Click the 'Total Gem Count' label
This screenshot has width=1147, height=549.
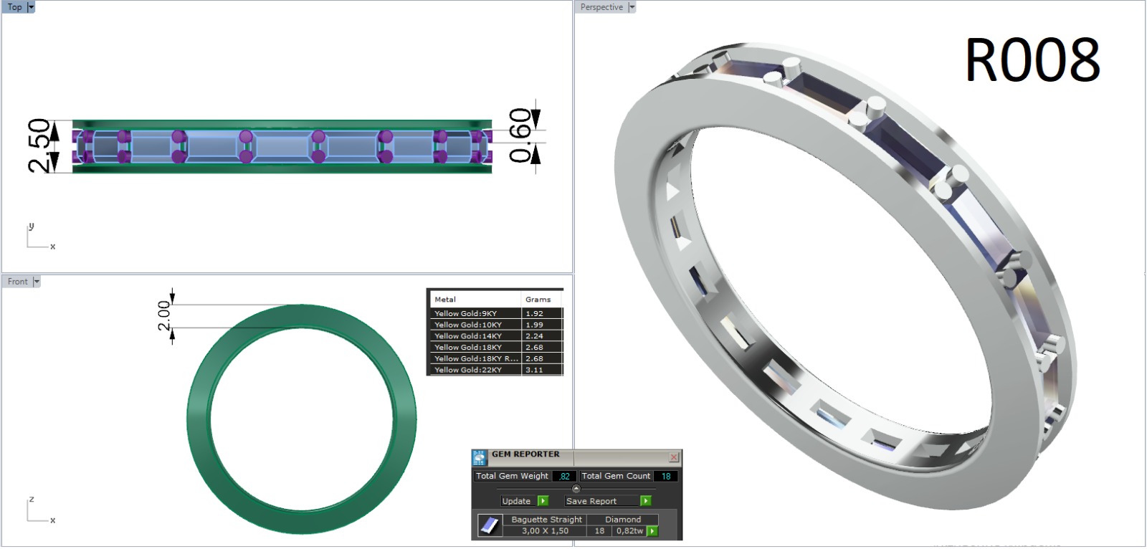(616, 476)
